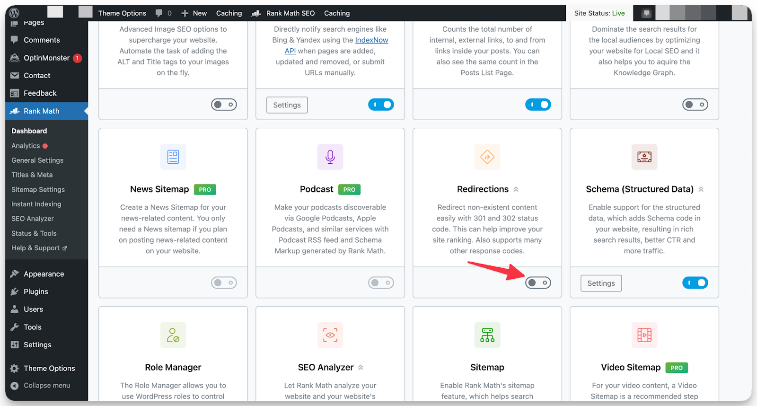Disable the Instant Indexing module toggle
757x406 pixels.
381,105
